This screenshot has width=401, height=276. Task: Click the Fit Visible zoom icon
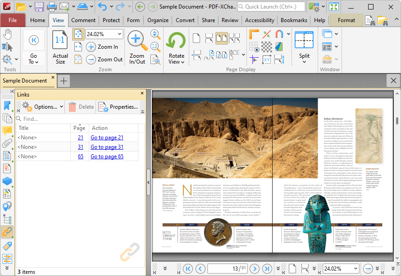pyautogui.click(x=78, y=60)
